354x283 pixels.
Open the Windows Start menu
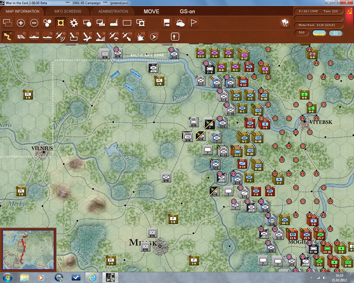tap(7, 277)
